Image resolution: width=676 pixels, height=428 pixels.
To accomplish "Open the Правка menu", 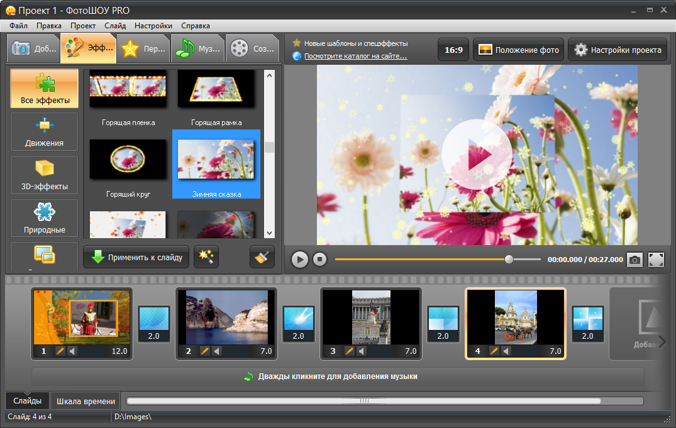I will click(x=48, y=26).
